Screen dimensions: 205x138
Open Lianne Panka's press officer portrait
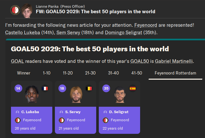point(27,11)
